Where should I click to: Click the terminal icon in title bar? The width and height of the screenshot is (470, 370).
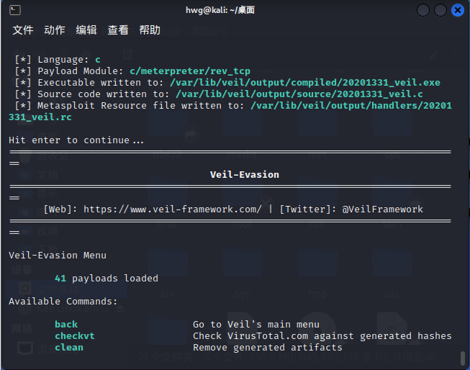pyautogui.click(x=15, y=10)
